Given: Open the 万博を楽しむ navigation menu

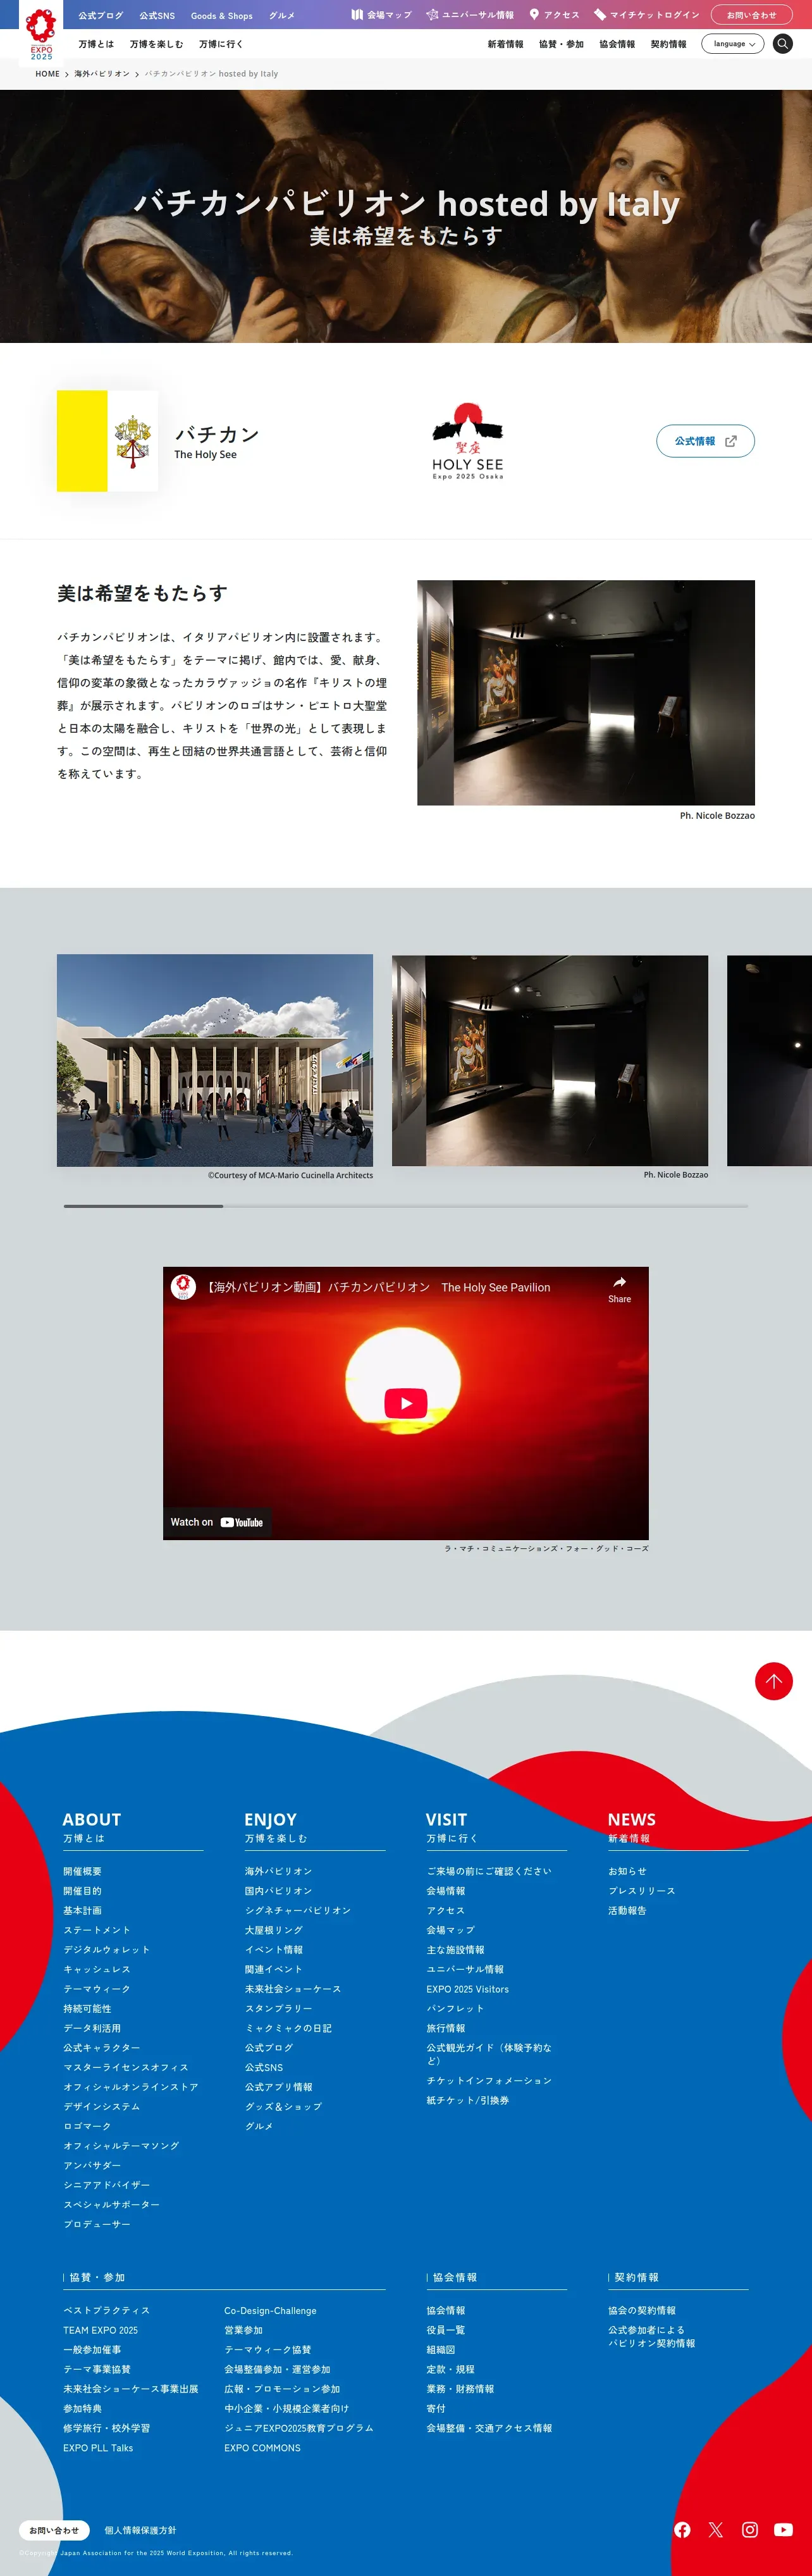Looking at the screenshot, I should tap(157, 44).
